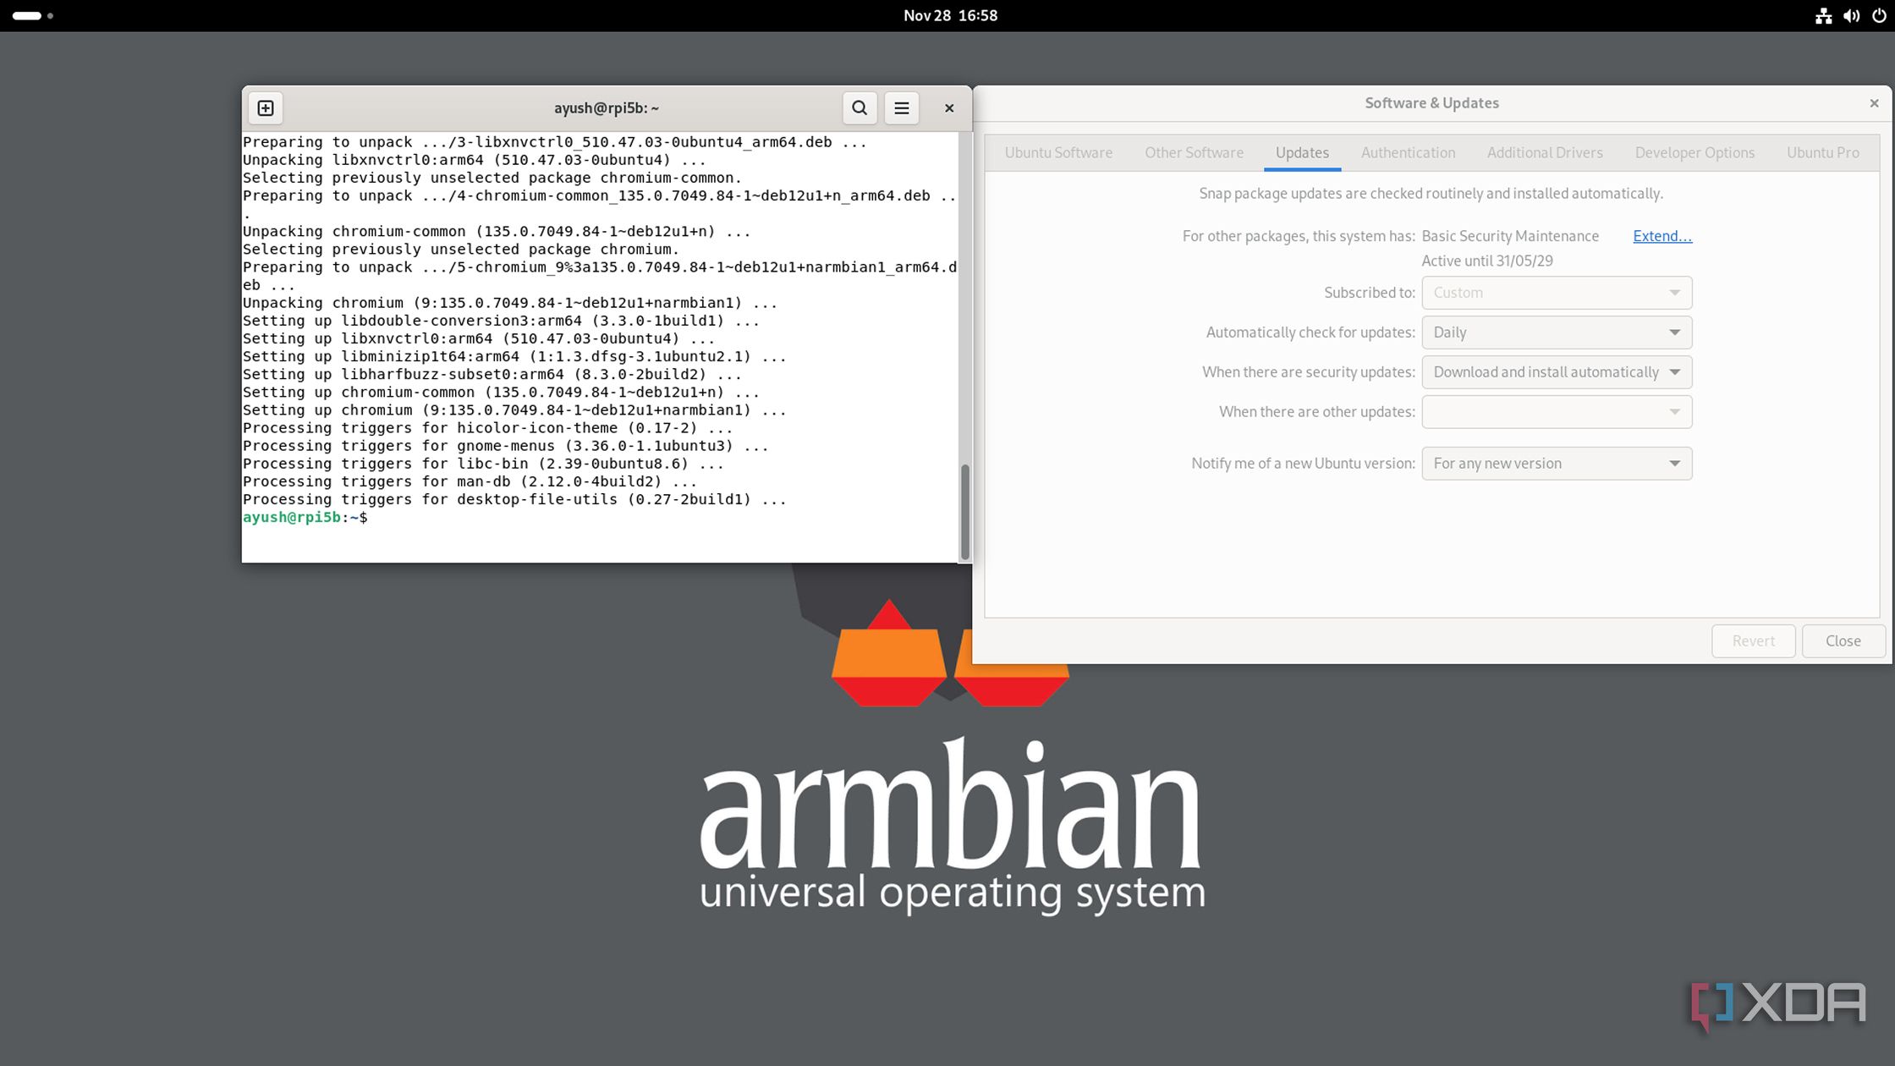Viewport: 1895px width, 1066px height.
Task: Open the Subscribed to Custom dropdown
Action: 1556,293
